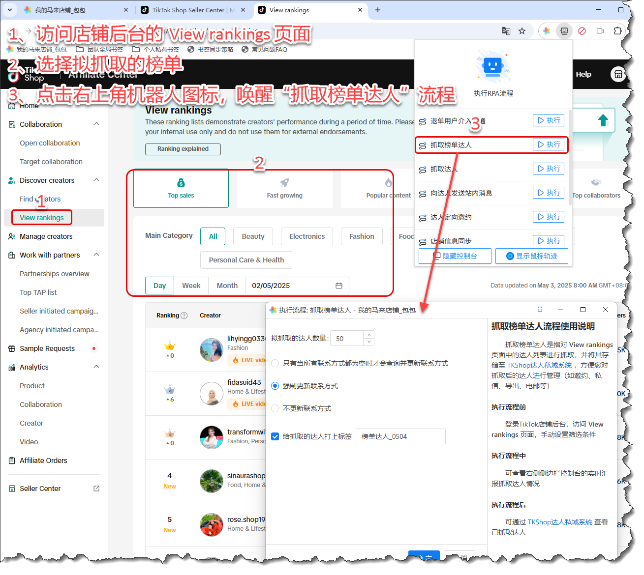Image resolution: width=644 pixels, height=575 pixels.
Task: Open the 团队全局书签 bookmark folder
Action: [100, 49]
